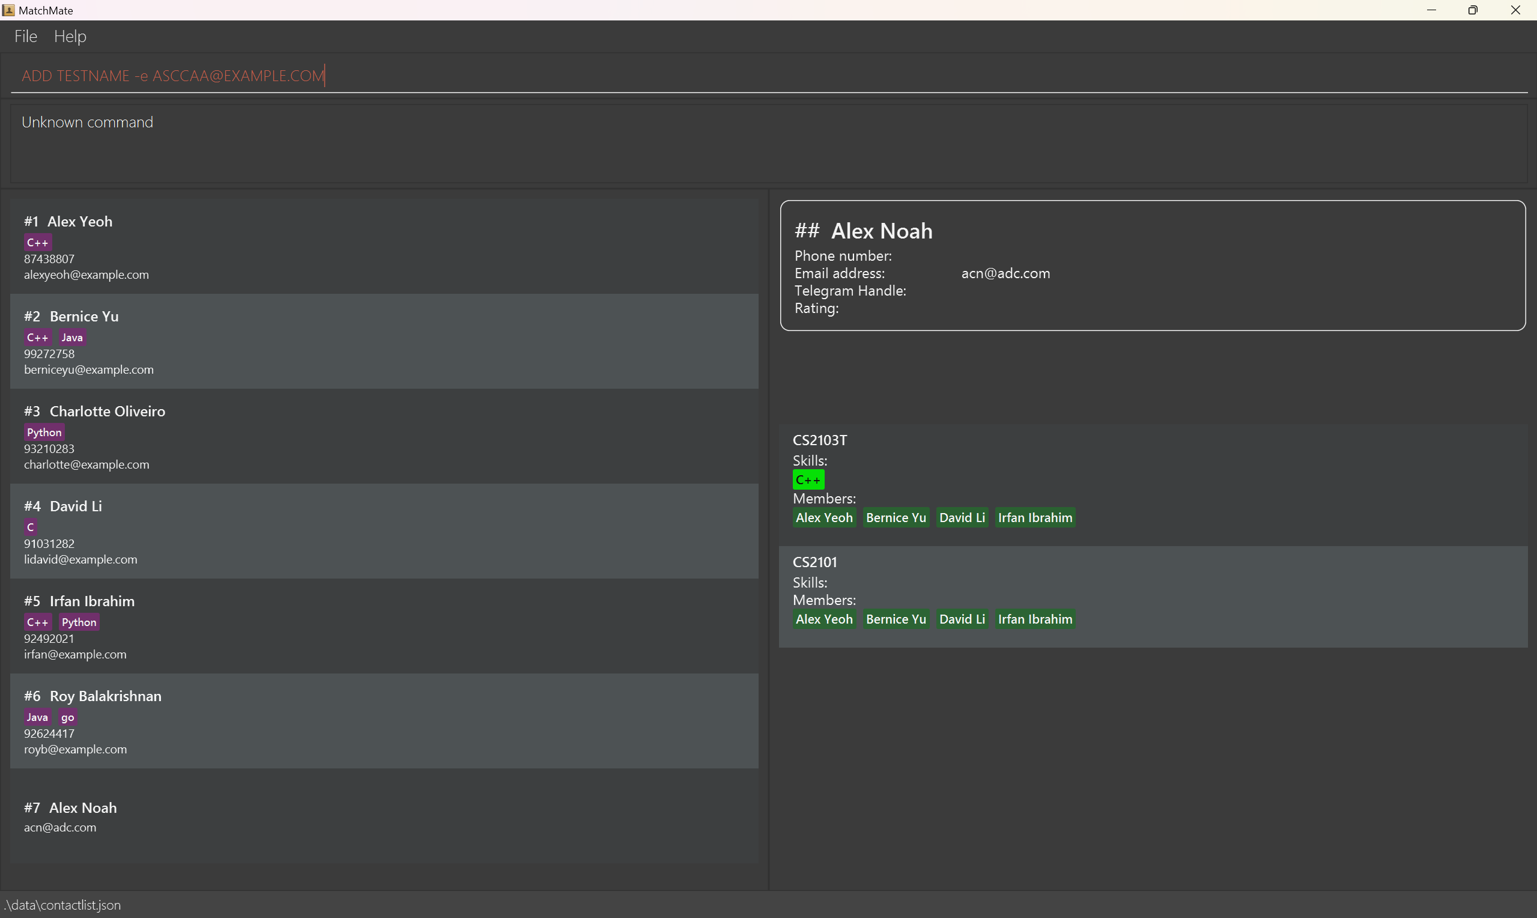Click the Phone number label
Viewport: 1537px width, 918px height.
(x=843, y=256)
